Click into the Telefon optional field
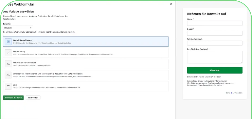This screenshot has height=119, width=252. click(x=215, y=43)
